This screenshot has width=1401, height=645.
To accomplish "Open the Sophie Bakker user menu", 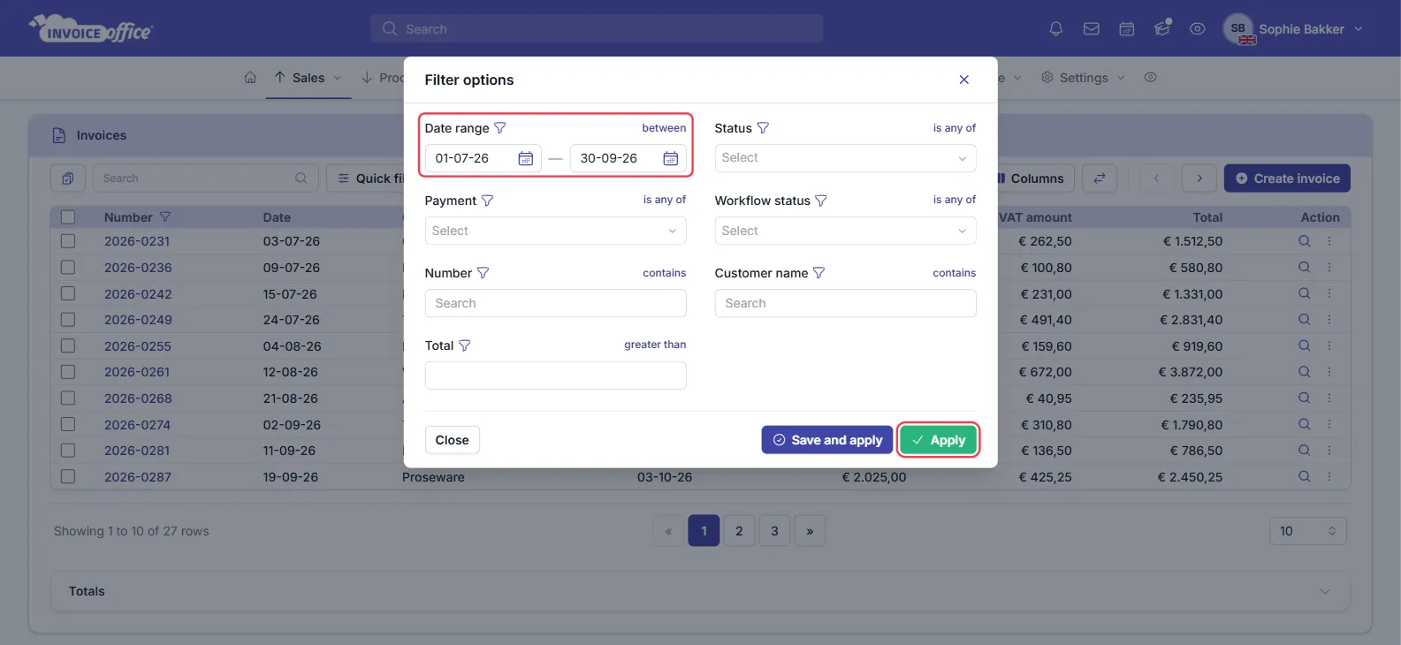I will click(1293, 29).
